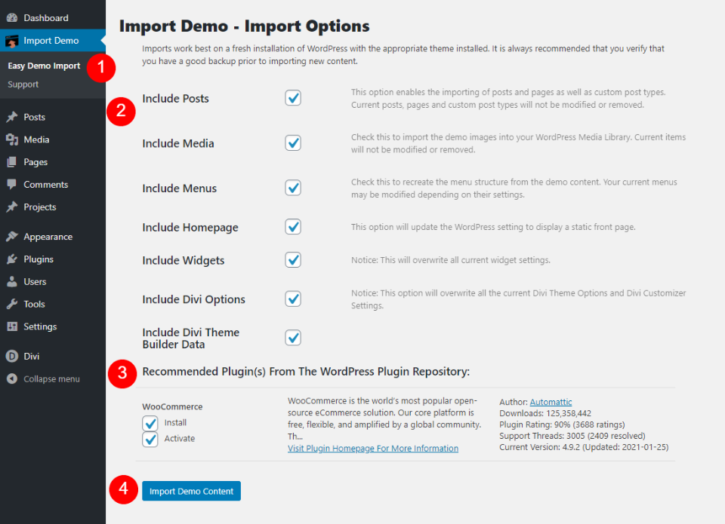Uncheck WooCommerce Install checkbox

(150, 423)
